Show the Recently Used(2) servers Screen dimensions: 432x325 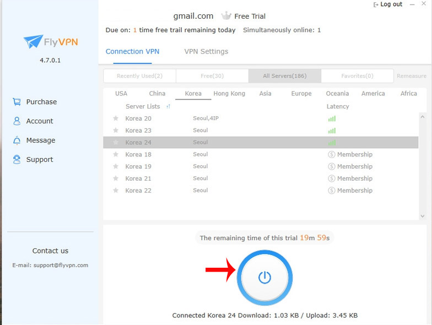pos(140,76)
